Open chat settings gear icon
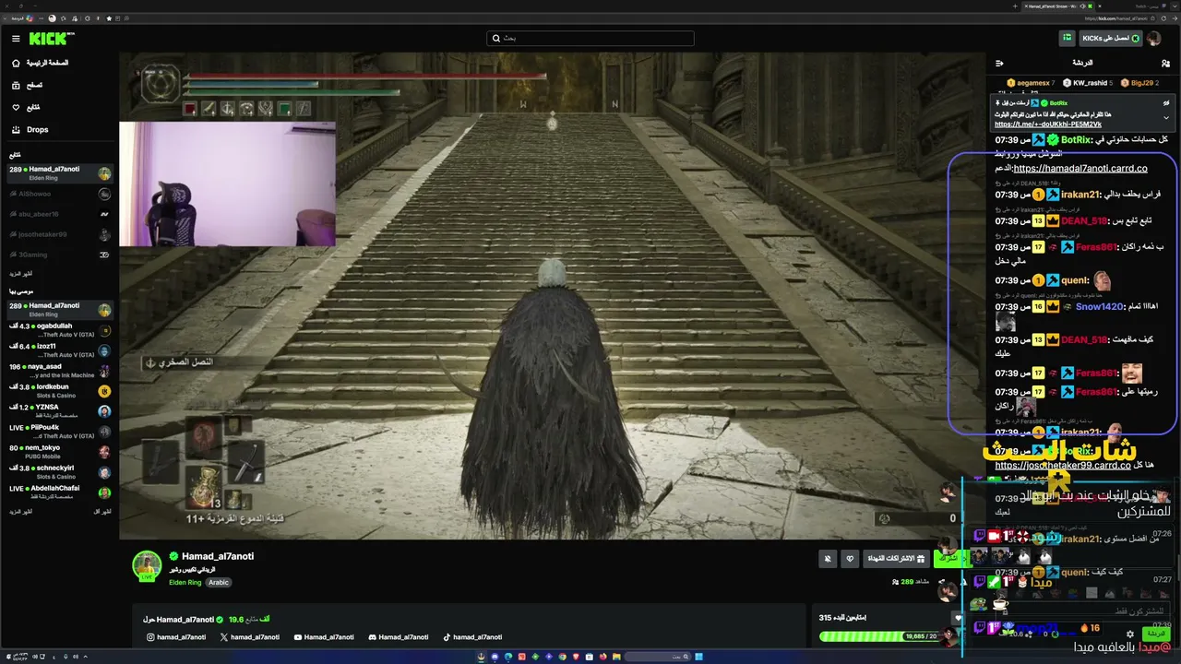 pos(1130,634)
